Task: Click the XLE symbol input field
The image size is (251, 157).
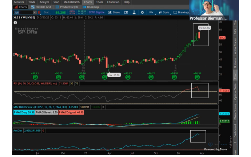Action: (23, 12)
